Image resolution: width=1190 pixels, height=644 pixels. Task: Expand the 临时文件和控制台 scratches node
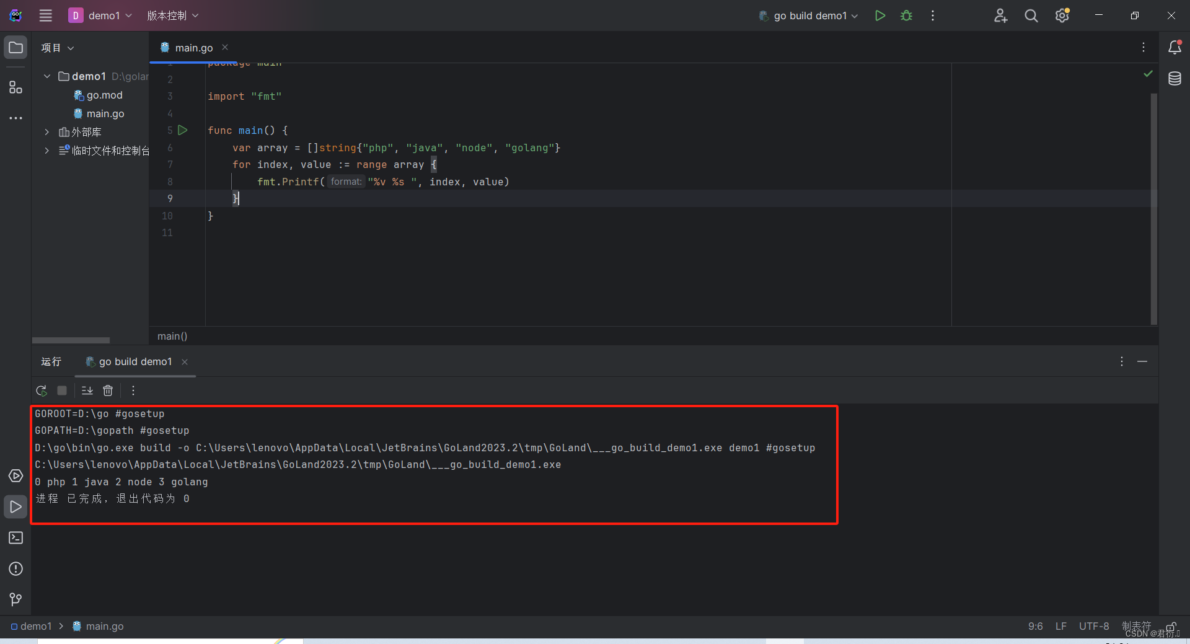47,151
